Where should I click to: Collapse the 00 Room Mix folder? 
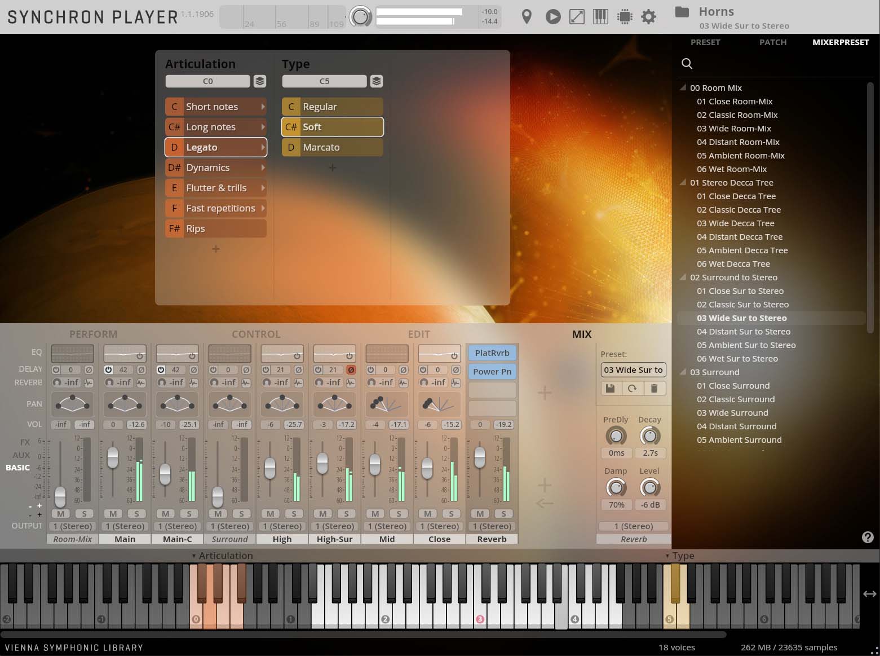point(683,87)
